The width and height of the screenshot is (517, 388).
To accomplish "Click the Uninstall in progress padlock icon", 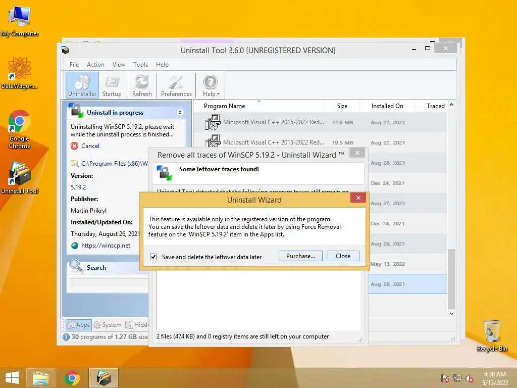I will coord(76,111).
